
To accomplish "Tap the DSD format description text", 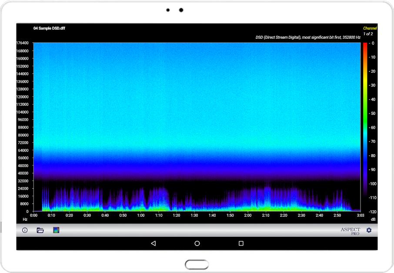I will tap(308, 37).
